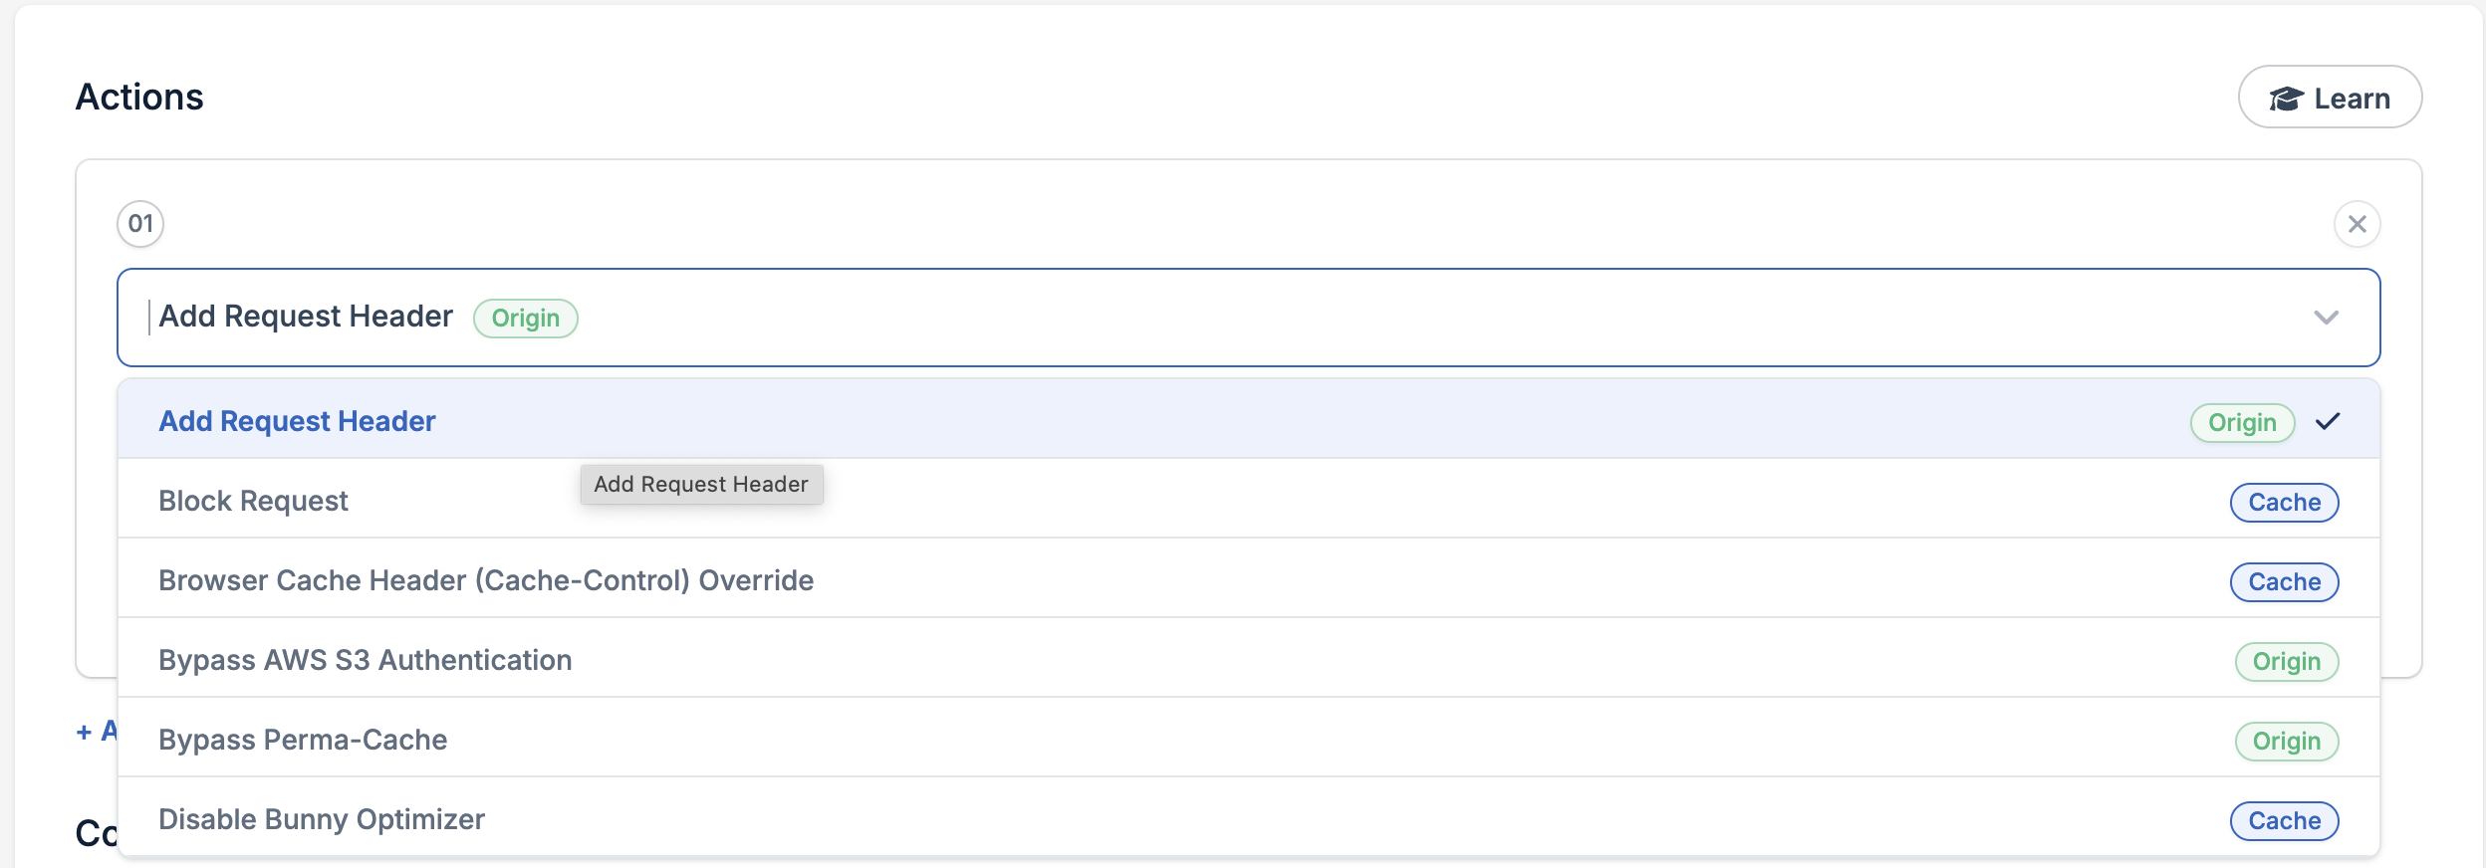The height and width of the screenshot is (868, 2486).
Task: Select Browser Cache Header (Cache-Control) Override
Action: tap(1249, 578)
